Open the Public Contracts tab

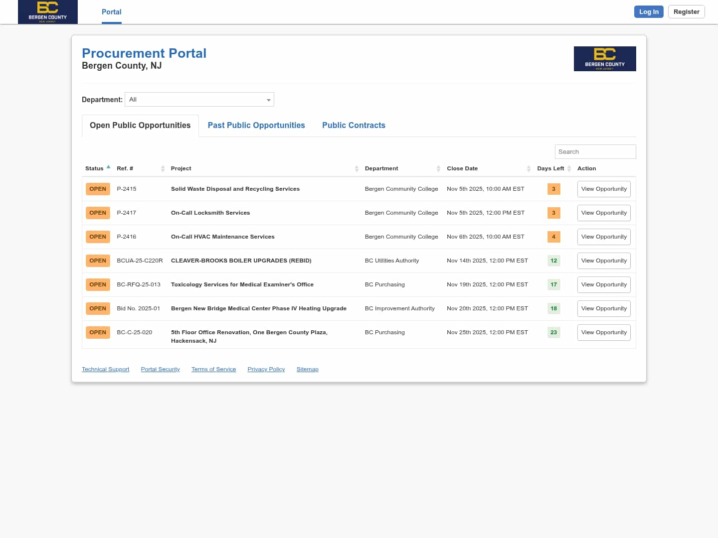[x=354, y=126]
